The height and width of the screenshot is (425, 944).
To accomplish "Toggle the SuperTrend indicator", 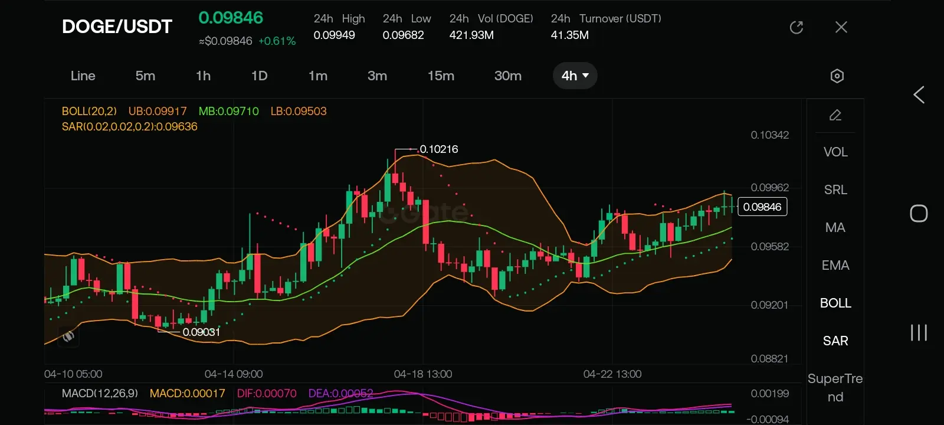I will tap(835, 388).
